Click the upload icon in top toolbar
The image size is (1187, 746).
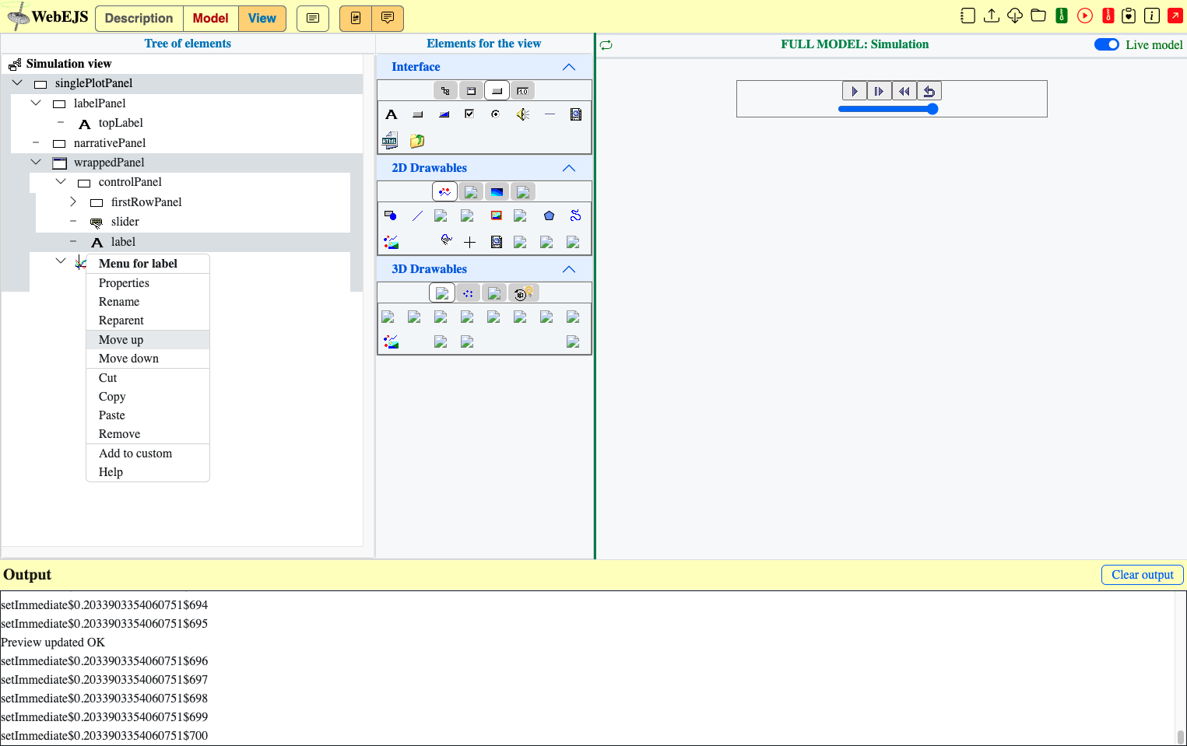992,16
